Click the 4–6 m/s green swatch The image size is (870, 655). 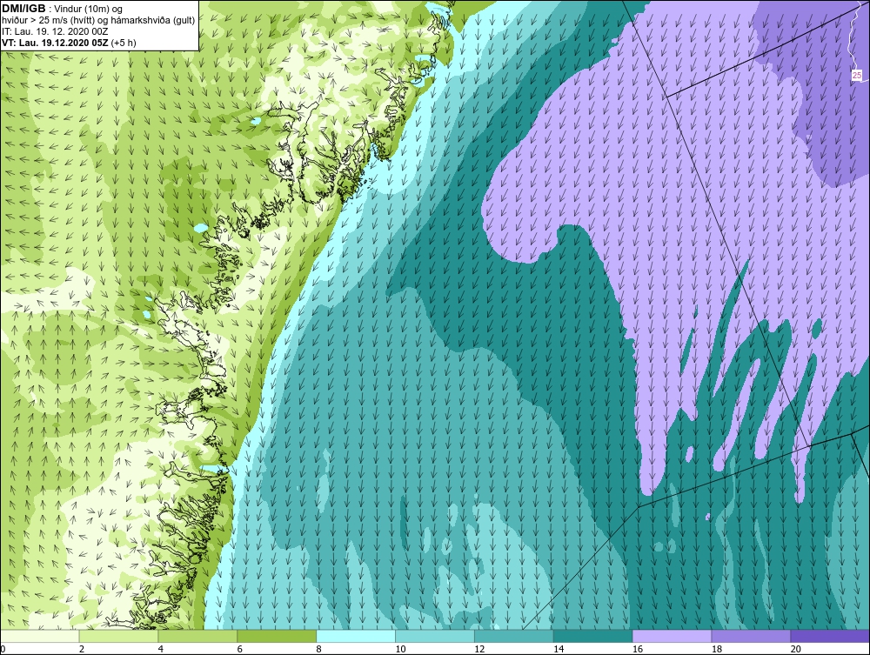[197, 636]
